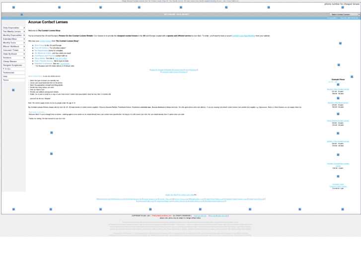Open the Focus Dailies Contact Lenses price link

[338, 121]
